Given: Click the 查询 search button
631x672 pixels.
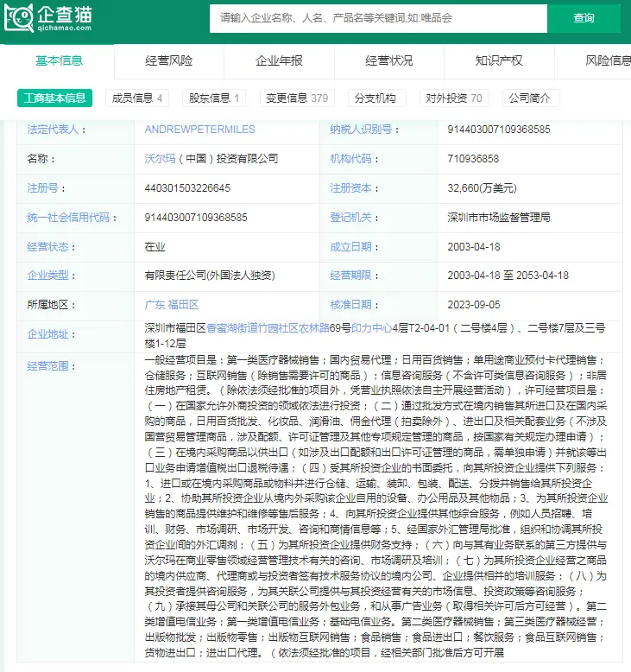Looking at the screenshot, I should tap(584, 18).
